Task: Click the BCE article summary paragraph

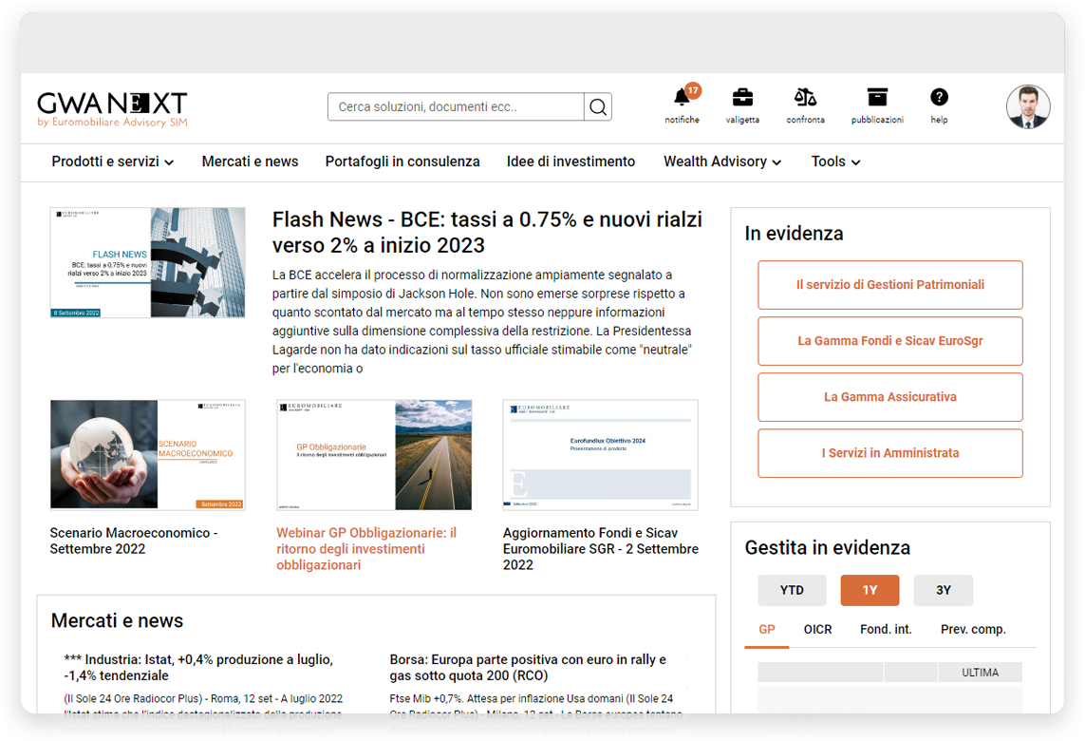Action: click(x=481, y=321)
